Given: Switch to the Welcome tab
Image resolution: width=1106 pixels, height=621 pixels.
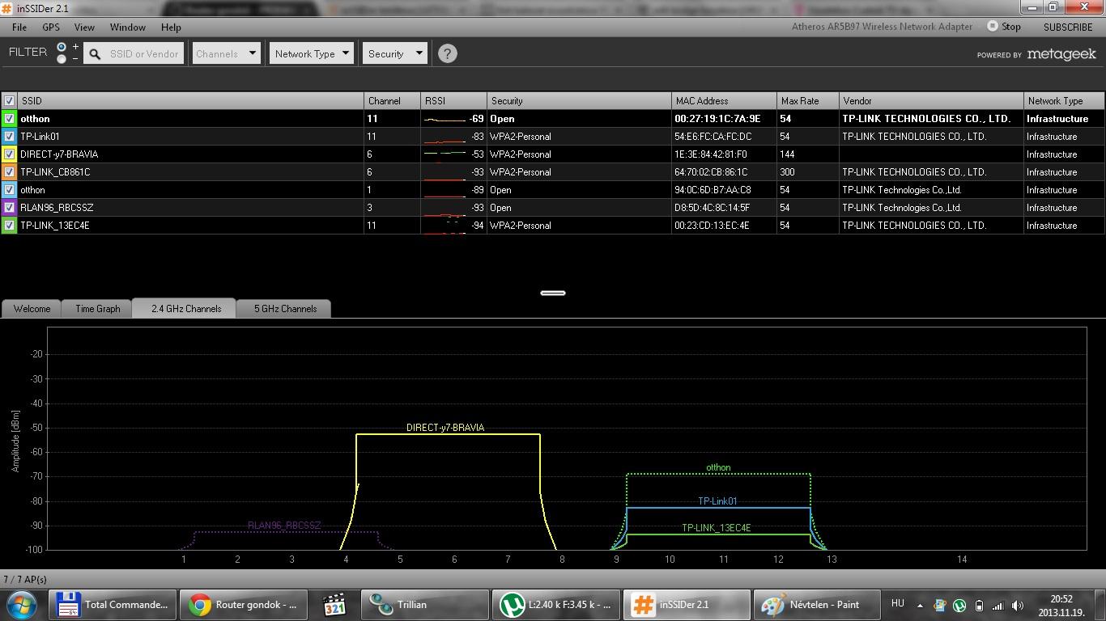Looking at the screenshot, I should [32, 309].
